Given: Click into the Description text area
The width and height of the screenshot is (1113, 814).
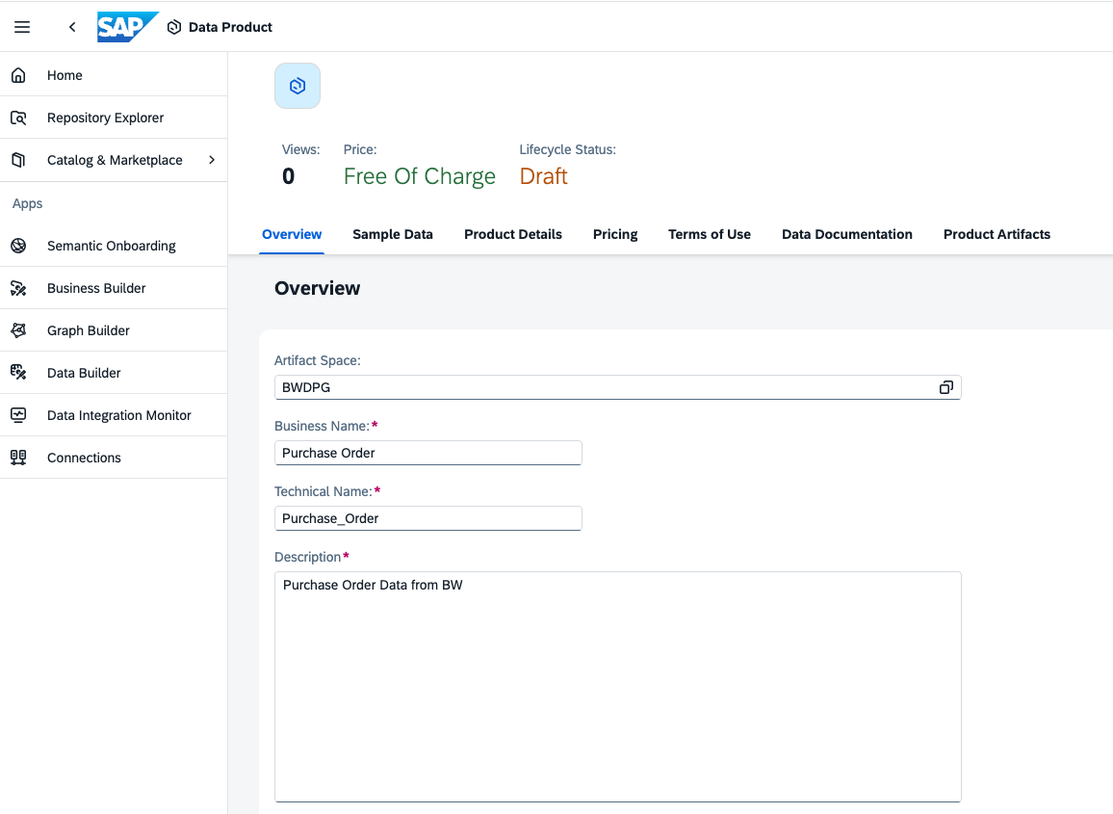Looking at the screenshot, I should click(617, 686).
